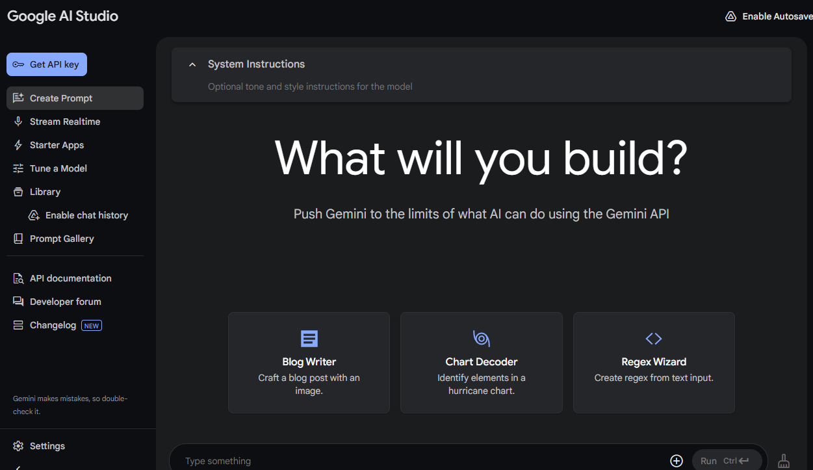
Task: Open Settings label in the sidebar
Action: pyautogui.click(x=47, y=446)
